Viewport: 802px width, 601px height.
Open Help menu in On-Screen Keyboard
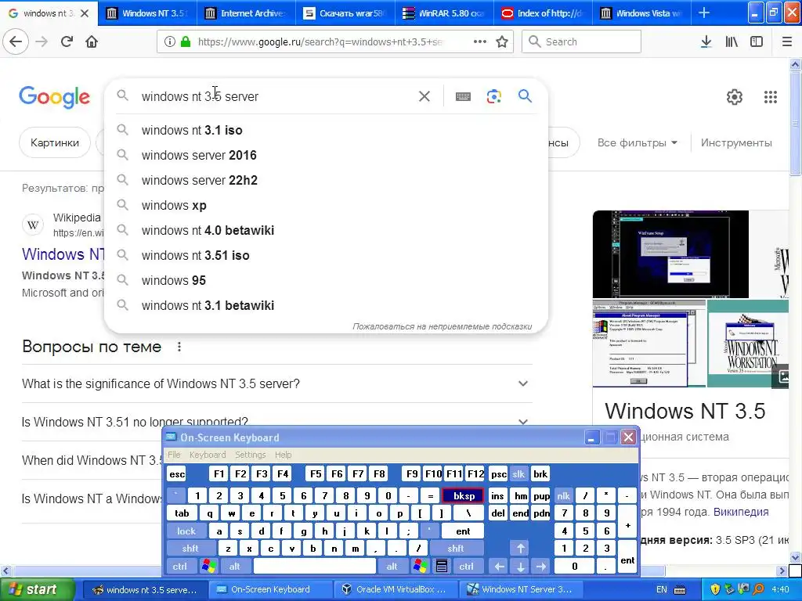283,455
